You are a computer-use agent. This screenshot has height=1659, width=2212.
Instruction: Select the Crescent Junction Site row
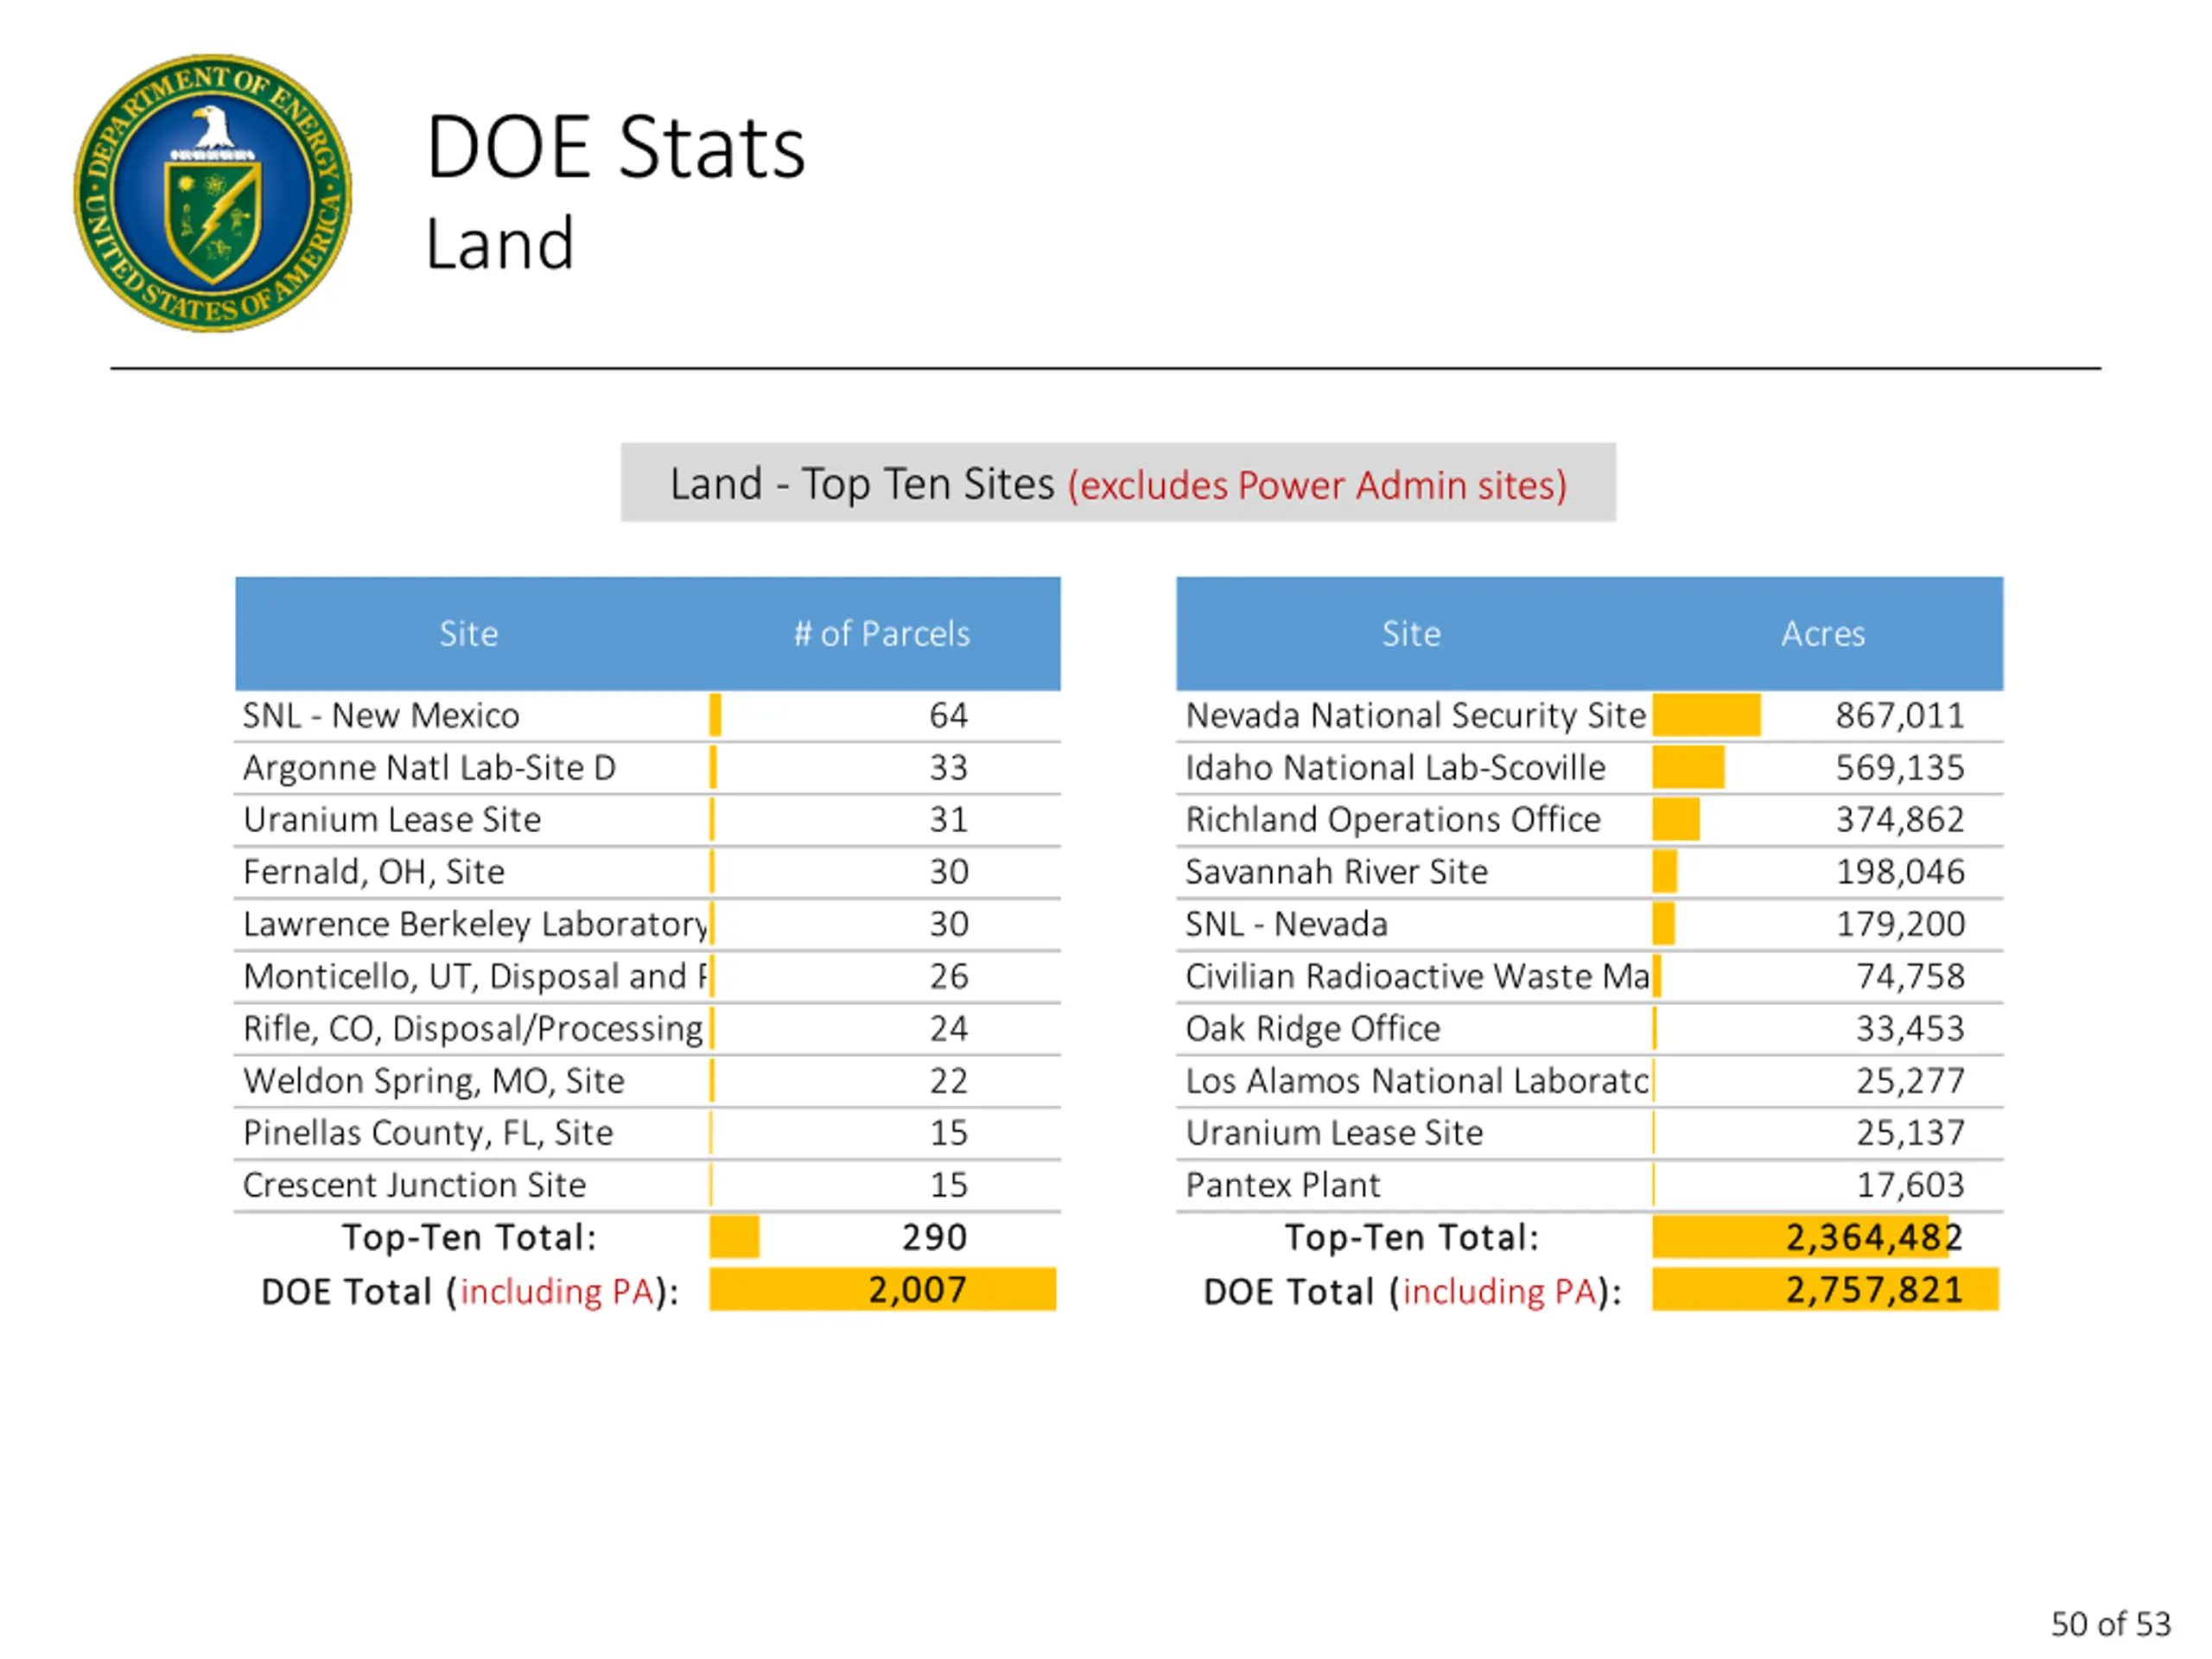pos(414,1185)
